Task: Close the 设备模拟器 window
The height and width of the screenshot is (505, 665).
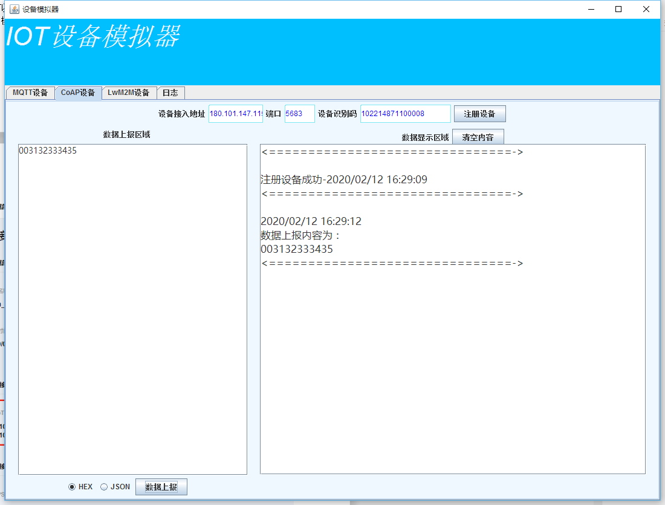Action: [x=646, y=9]
